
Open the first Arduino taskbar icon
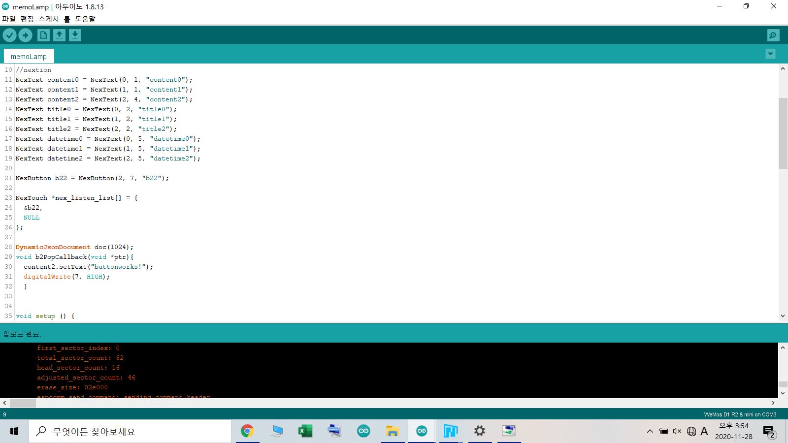(x=363, y=431)
